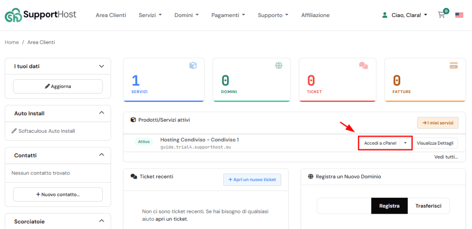Open the Servizi dropdown menu
Screen dimensions: 472x229
[150, 15]
